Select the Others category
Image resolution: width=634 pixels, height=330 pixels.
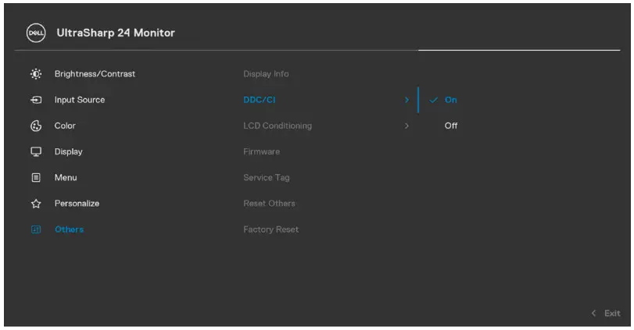(x=69, y=229)
